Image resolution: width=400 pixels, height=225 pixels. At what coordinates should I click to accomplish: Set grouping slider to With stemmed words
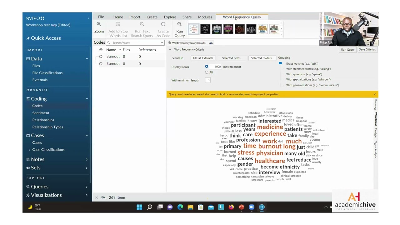[308, 69]
